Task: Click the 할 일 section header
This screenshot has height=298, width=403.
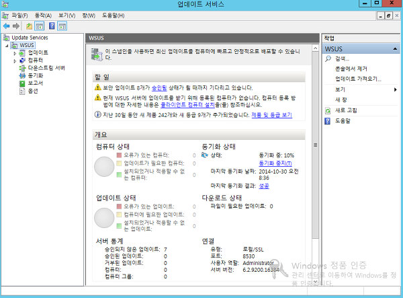Action: (199, 77)
